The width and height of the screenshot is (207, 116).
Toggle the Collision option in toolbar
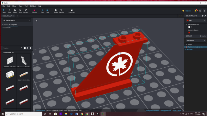pos(34,11)
